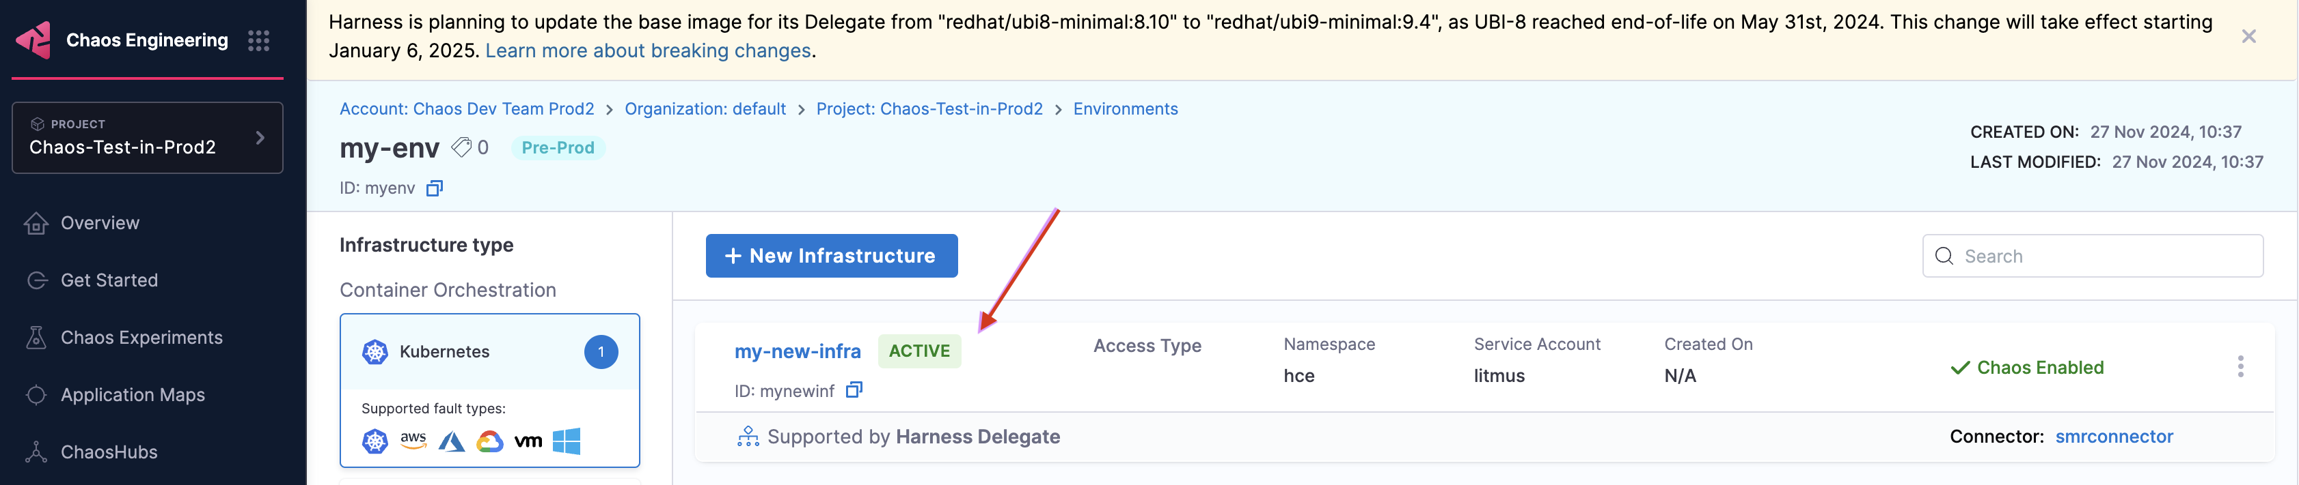Click the Harness Delegate icon

[748, 437]
